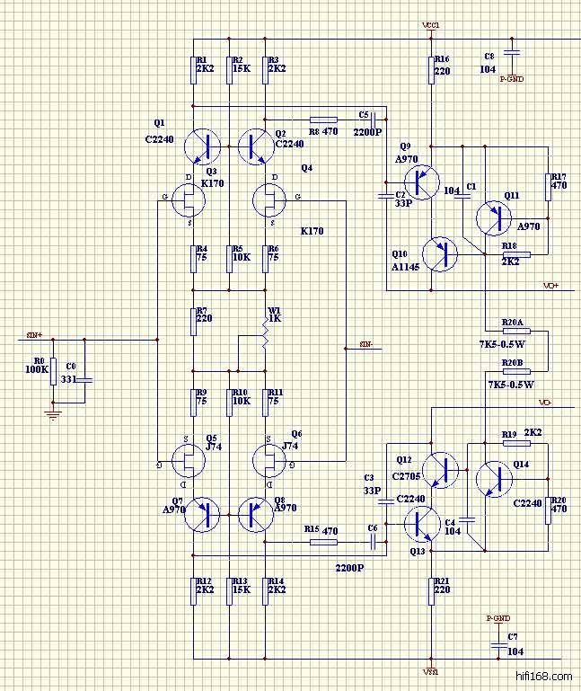Click the Q11 A970 transistor symbol
Image resolution: width=581 pixels, height=691 pixels.
pyautogui.click(x=493, y=217)
